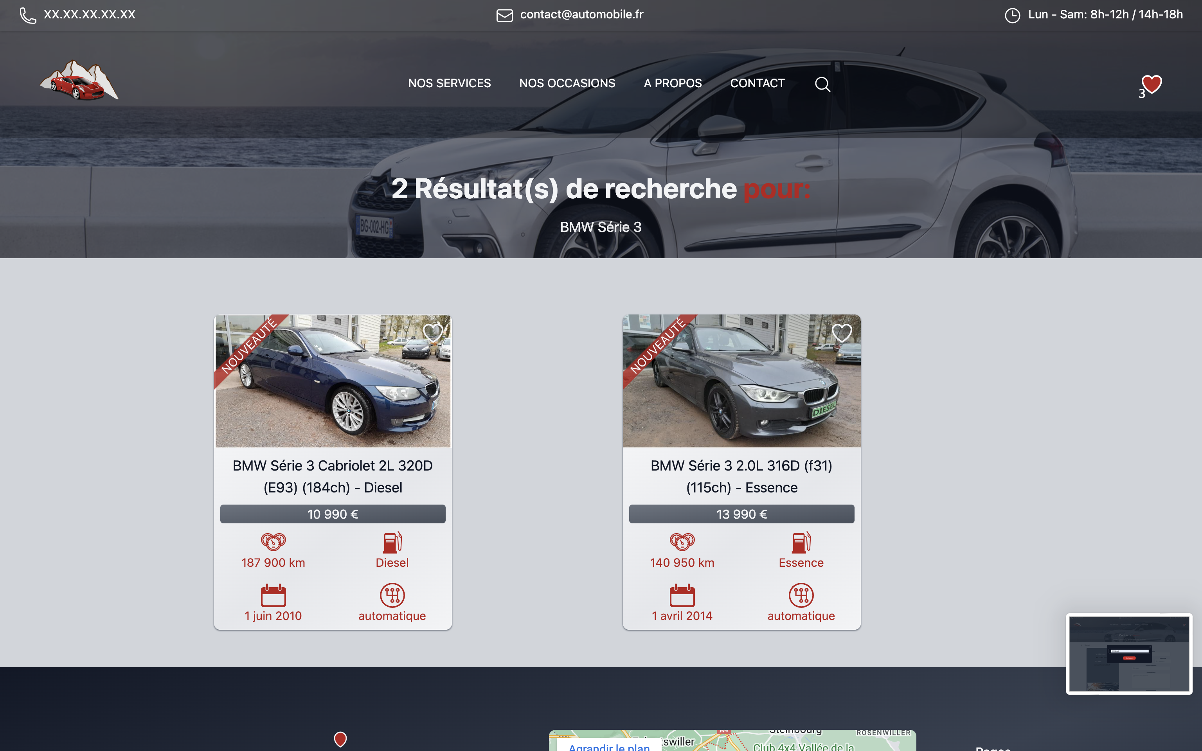
Task: Click the 1 juin 2010 date
Action: point(273,616)
